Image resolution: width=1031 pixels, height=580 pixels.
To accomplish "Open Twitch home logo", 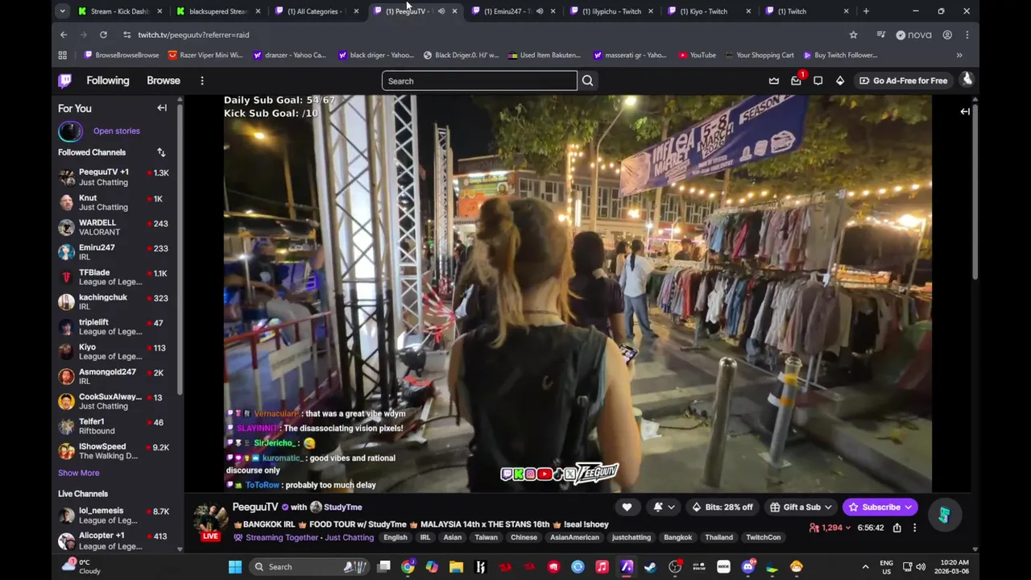I will [x=65, y=81].
